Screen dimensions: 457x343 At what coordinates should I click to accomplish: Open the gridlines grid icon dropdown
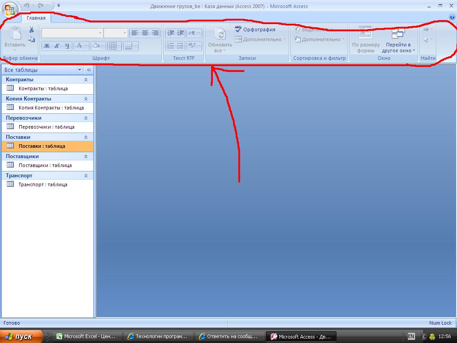coord(115,46)
